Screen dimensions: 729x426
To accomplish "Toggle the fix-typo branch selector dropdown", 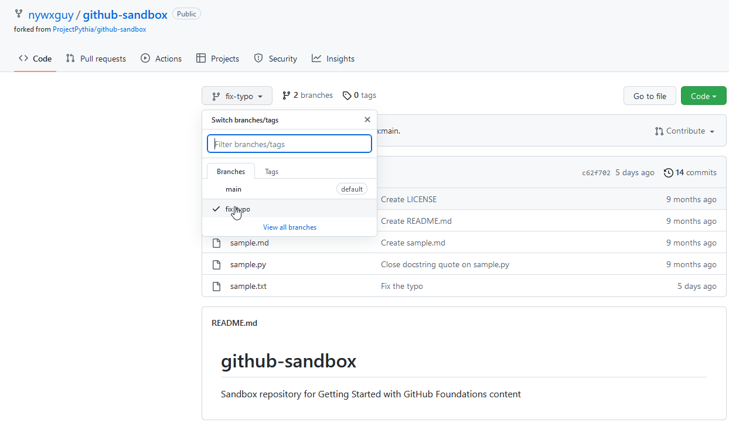I will click(x=237, y=96).
